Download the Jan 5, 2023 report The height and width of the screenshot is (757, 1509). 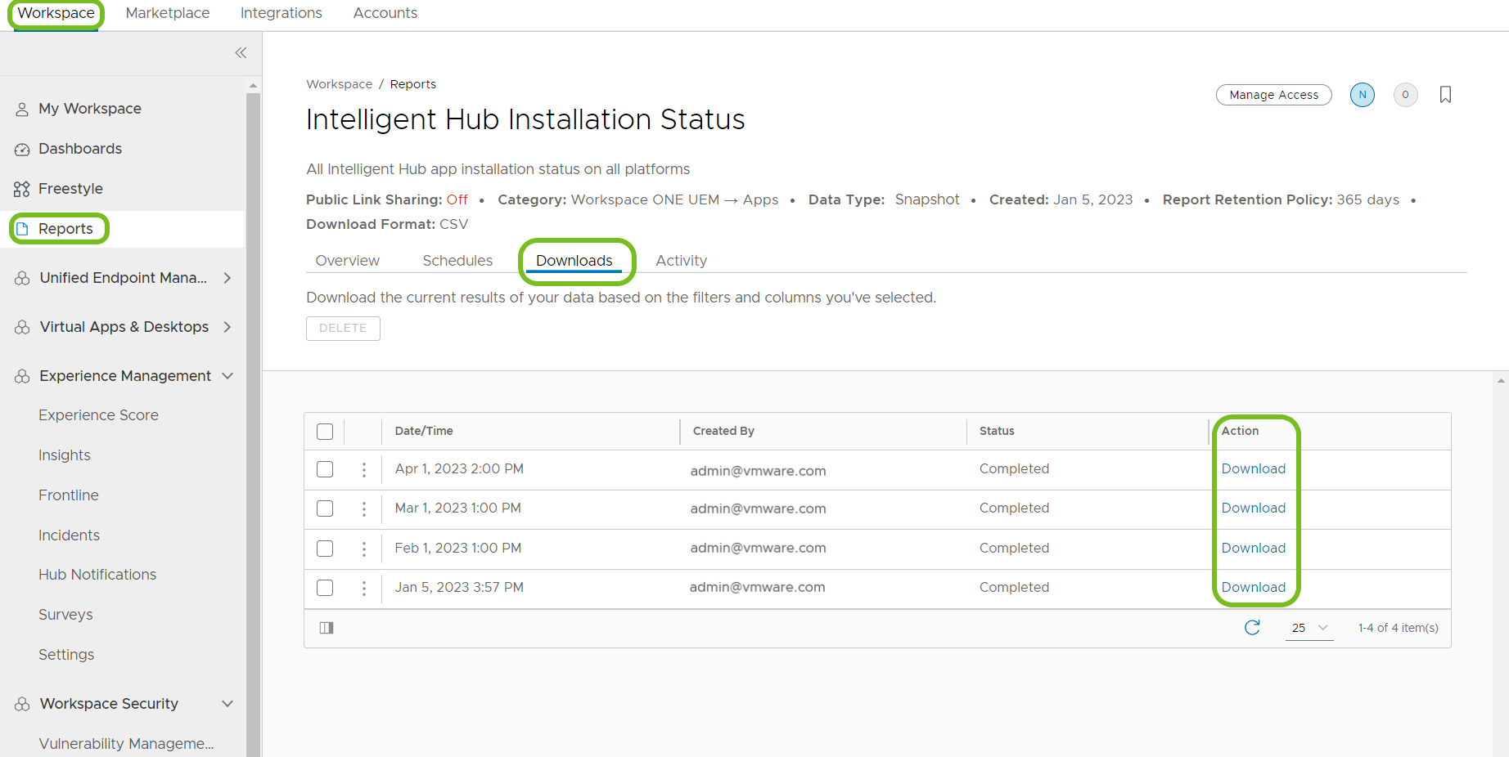click(x=1253, y=587)
